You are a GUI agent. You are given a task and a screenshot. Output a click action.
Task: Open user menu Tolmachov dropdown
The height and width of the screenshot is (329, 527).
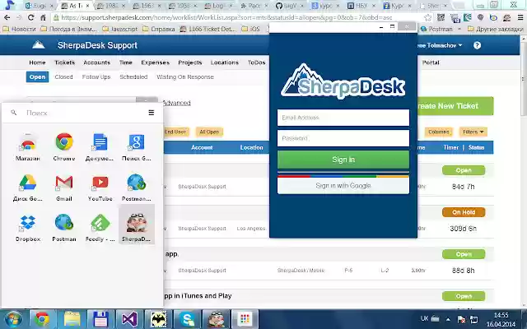click(x=440, y=45)
